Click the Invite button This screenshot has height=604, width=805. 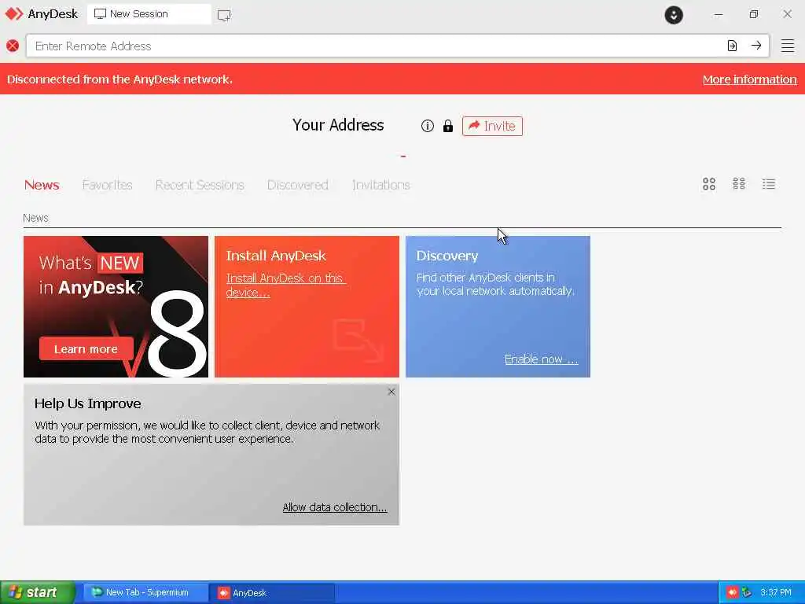pyautogui.click(x=492, y=126)
